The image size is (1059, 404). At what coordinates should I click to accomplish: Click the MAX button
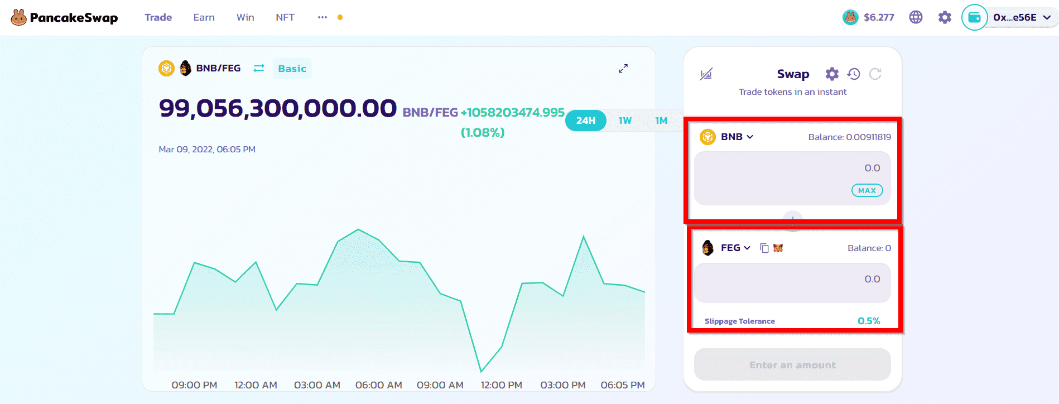(867, 190)
